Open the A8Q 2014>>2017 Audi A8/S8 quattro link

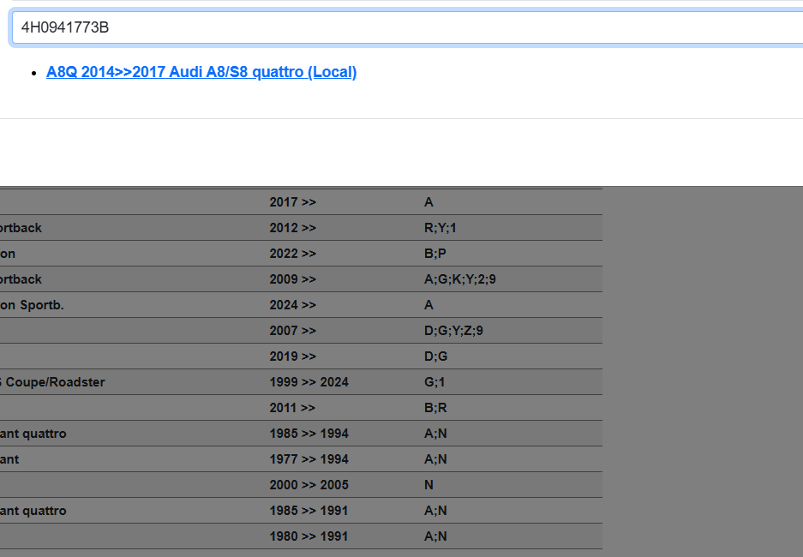201,72
